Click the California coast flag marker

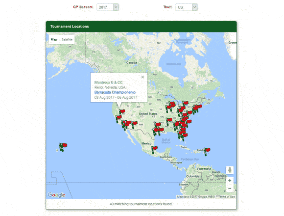point(118,119)
